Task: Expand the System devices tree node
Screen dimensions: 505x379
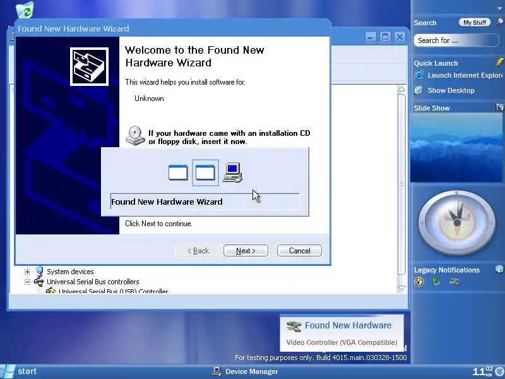Action: pos(27,272)
